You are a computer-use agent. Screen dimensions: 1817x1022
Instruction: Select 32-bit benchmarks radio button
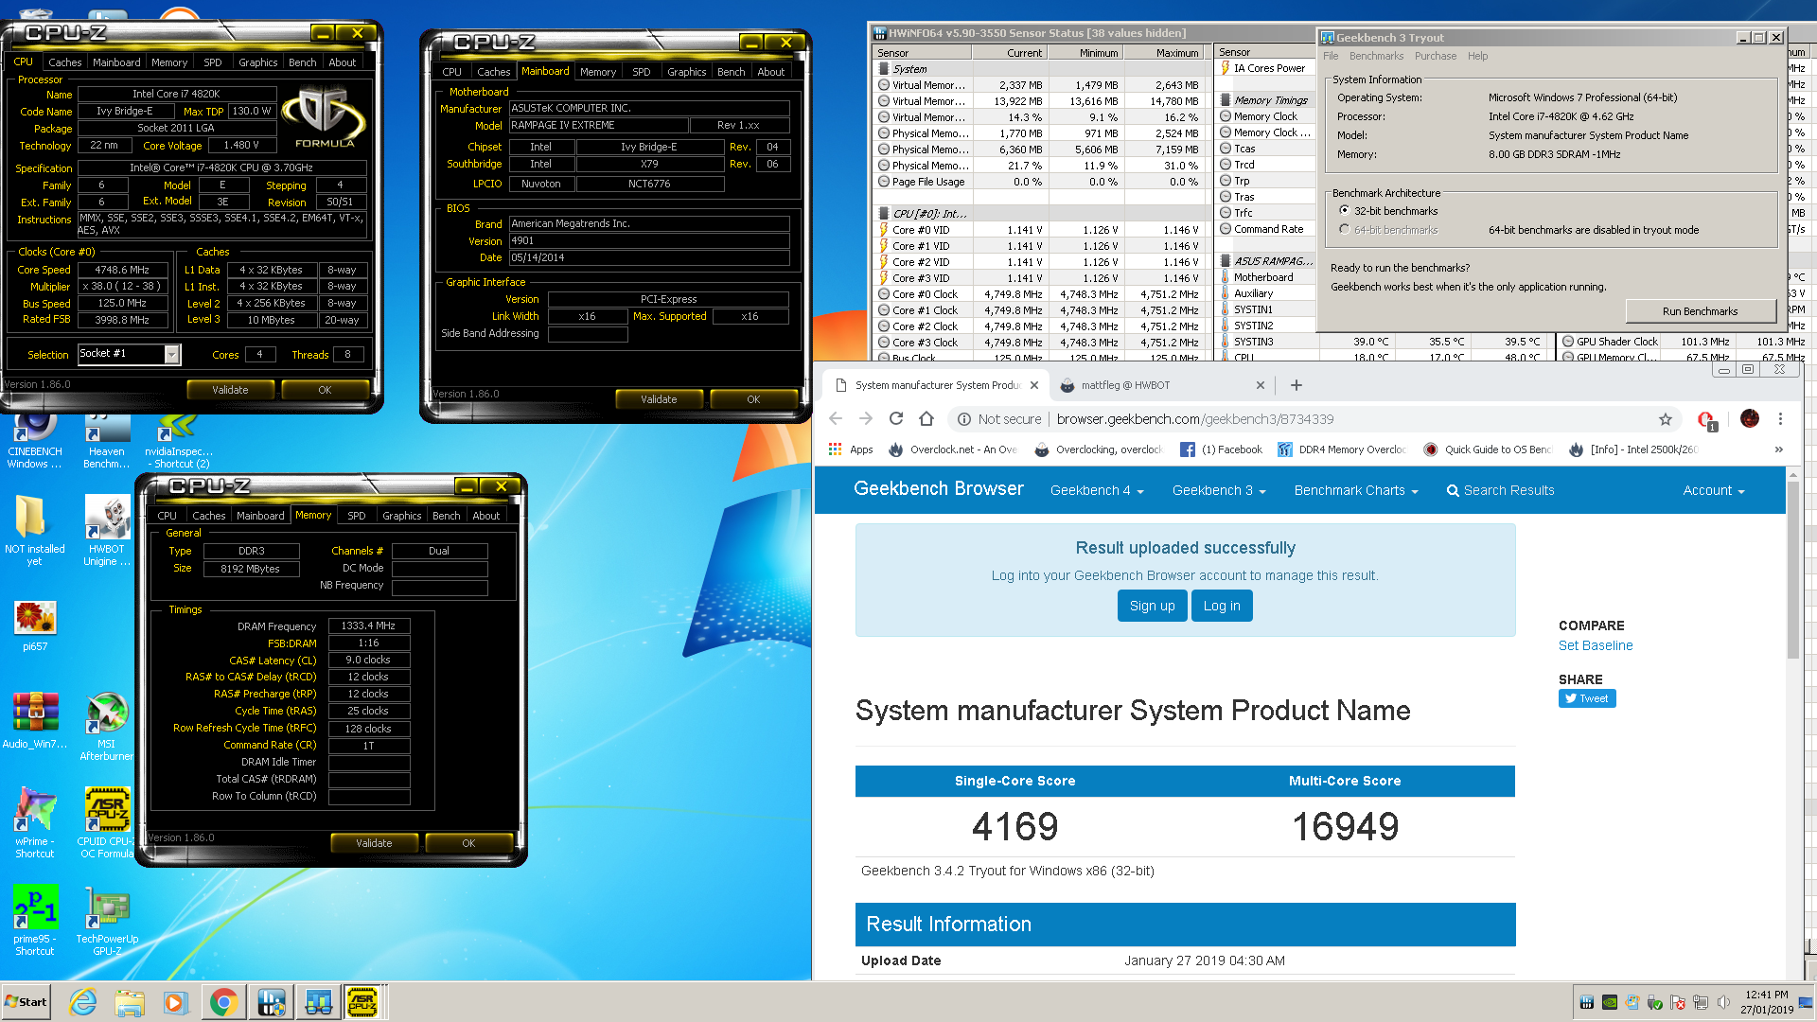(1344, 211)
